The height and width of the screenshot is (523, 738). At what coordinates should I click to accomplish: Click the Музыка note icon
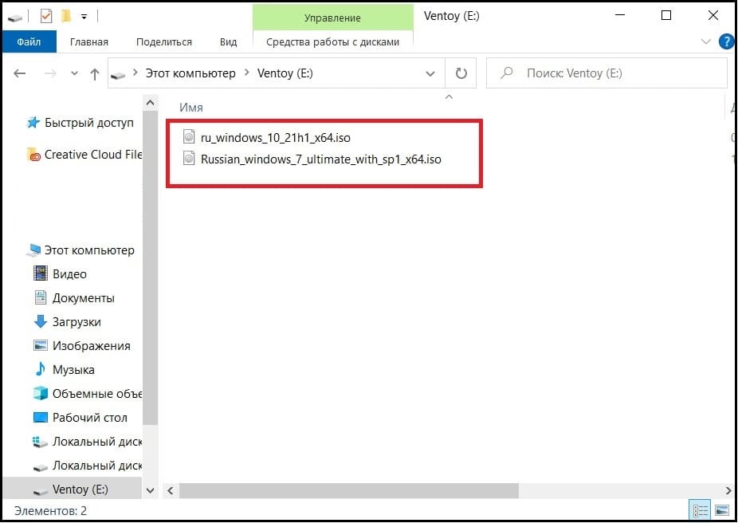coord(41,369)
